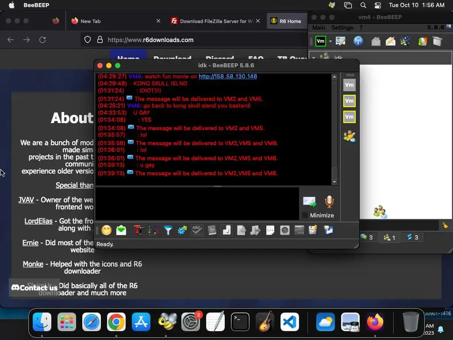Screen dimensions: 453x340
Task: Click the blue funnel filter icon
Action: (168, 230)
